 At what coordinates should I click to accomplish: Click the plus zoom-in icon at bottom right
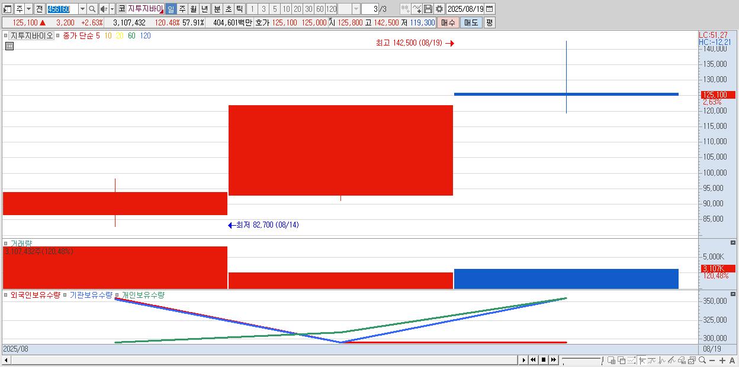click(722, 360)
